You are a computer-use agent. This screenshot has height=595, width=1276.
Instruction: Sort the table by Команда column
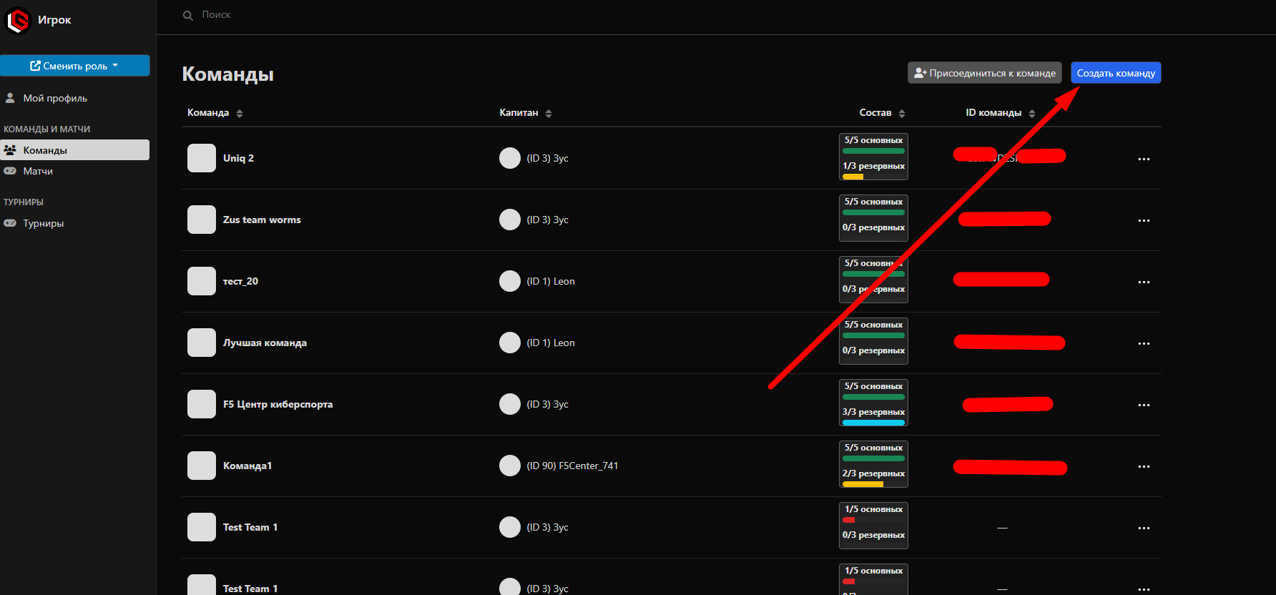point(215,113)
